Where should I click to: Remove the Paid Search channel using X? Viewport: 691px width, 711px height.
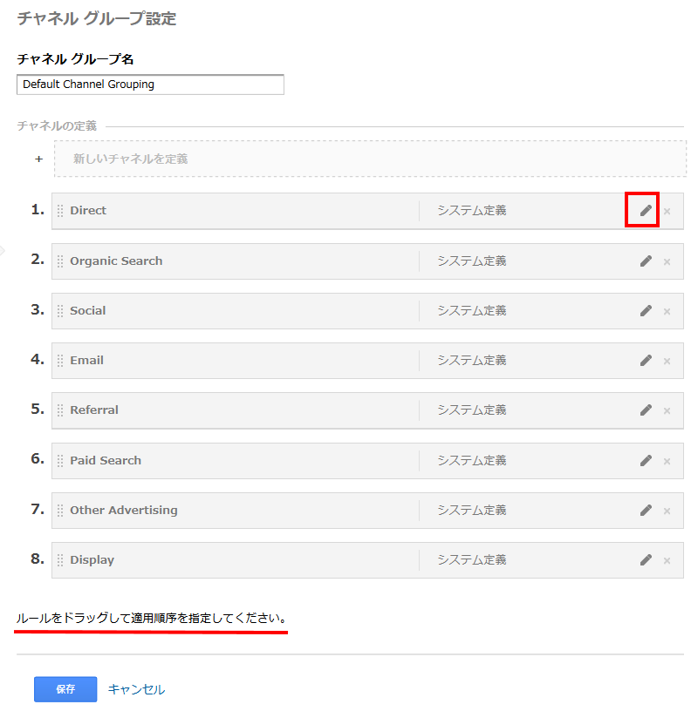[x=667, y=462]
